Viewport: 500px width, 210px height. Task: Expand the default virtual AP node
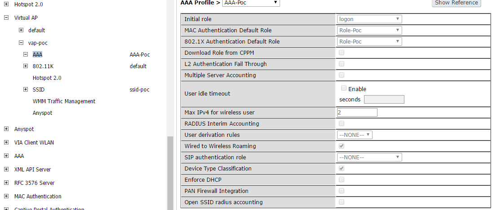coord(21,30)
